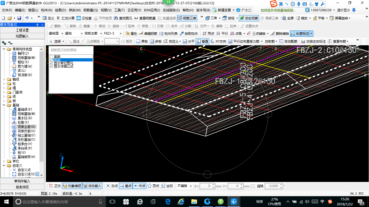369x207 pixels.
Task: Open the BIM应用(I) menu
Action: (x=152, y=10)
